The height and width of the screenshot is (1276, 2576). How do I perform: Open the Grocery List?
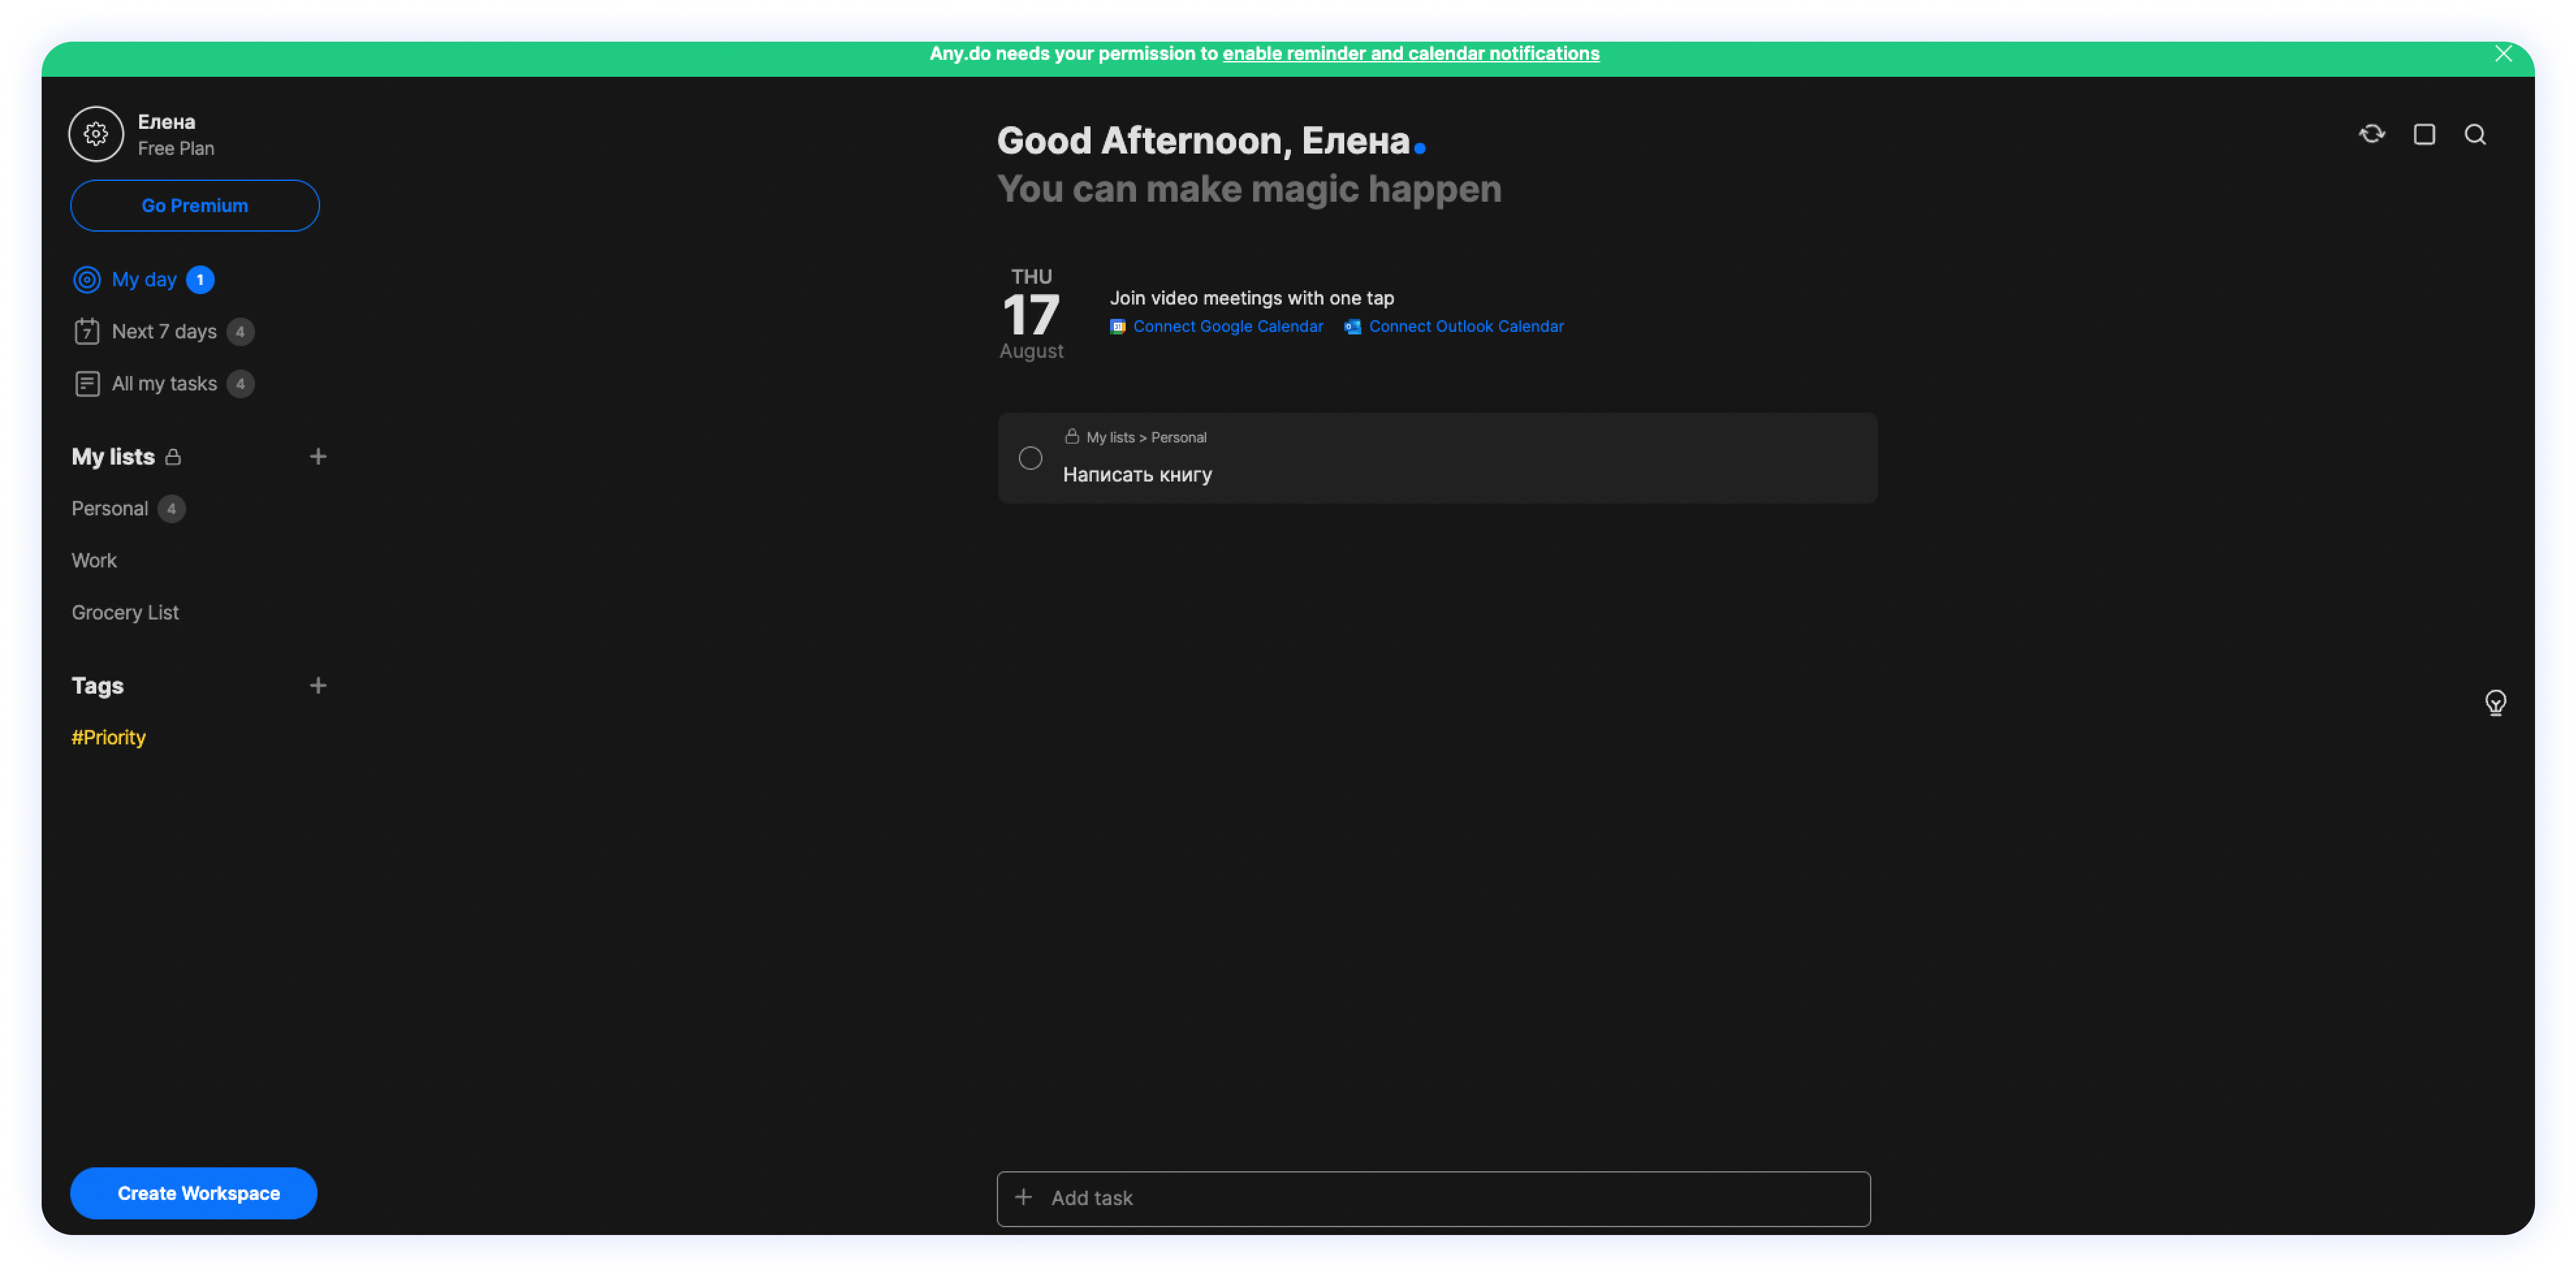(x=125, y=613)
